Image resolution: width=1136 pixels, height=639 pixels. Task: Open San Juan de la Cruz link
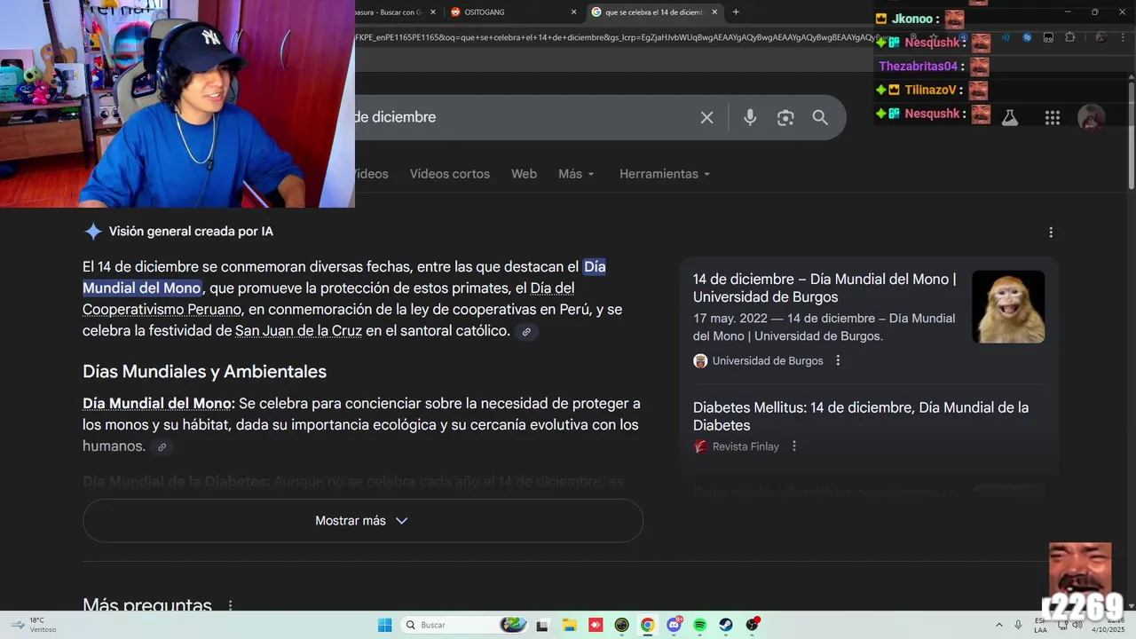click(x=298, y=331)
